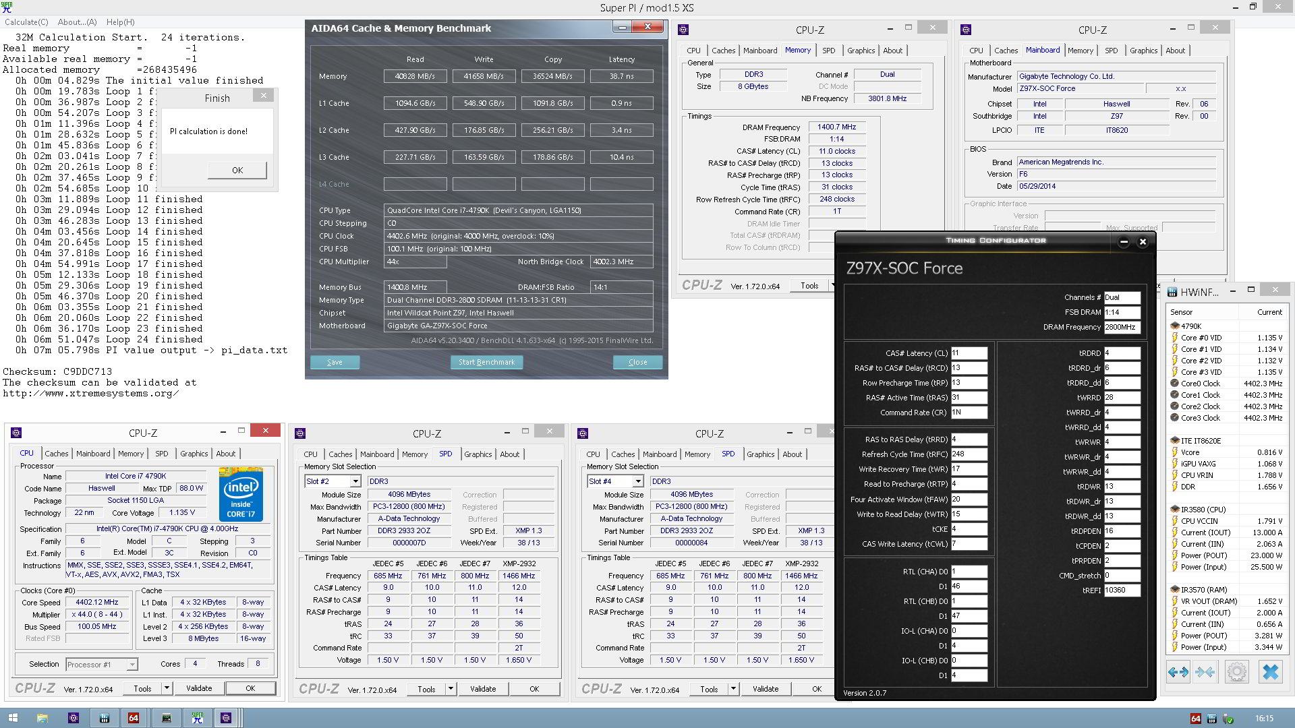Select SPD tab in CPU-Z Mainboard window
1295x728 pixels.
tap(1111, 51)
